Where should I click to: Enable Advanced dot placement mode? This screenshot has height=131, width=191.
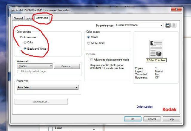coord(91,60)
